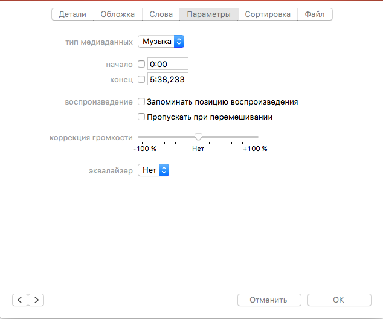The image size is (383, 319).
Task: Click the Отменить button
Action: pyautogui.click(x=269, y=300)
